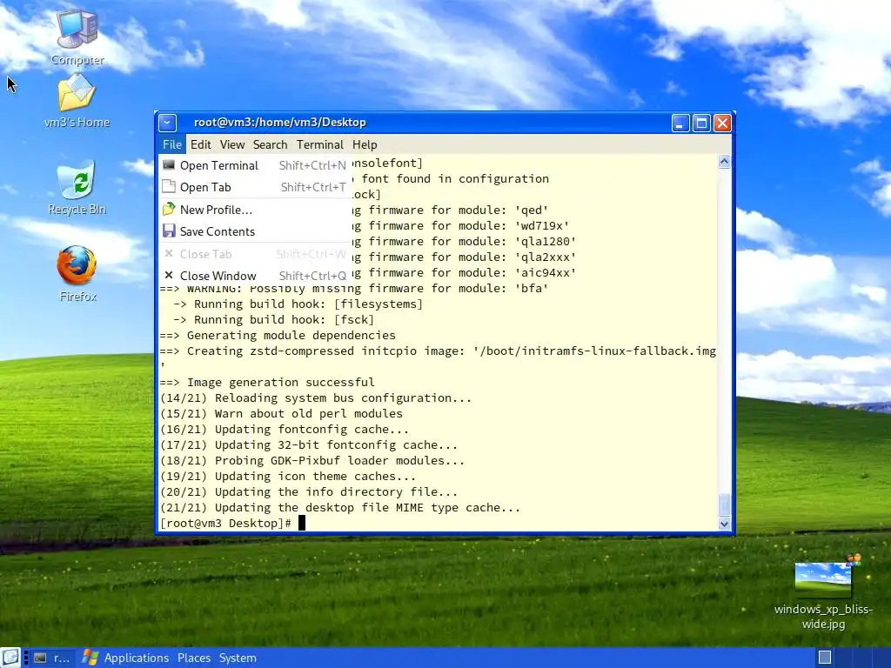Open the terminal window menu button in title bar
This screenshot has height=668, width=891.
pos(168,122)
